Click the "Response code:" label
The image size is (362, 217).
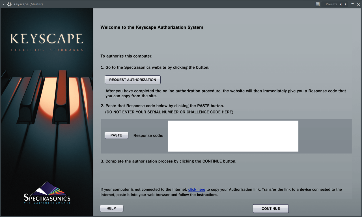tap(148, 136)
